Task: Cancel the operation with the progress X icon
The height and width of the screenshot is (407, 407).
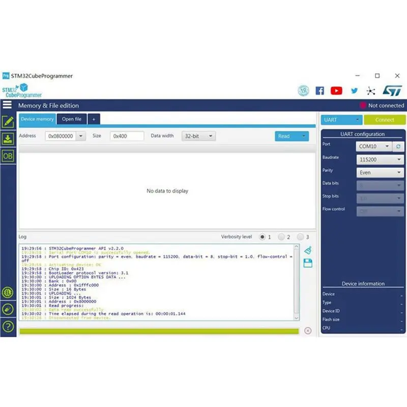Action: [308, 331]
